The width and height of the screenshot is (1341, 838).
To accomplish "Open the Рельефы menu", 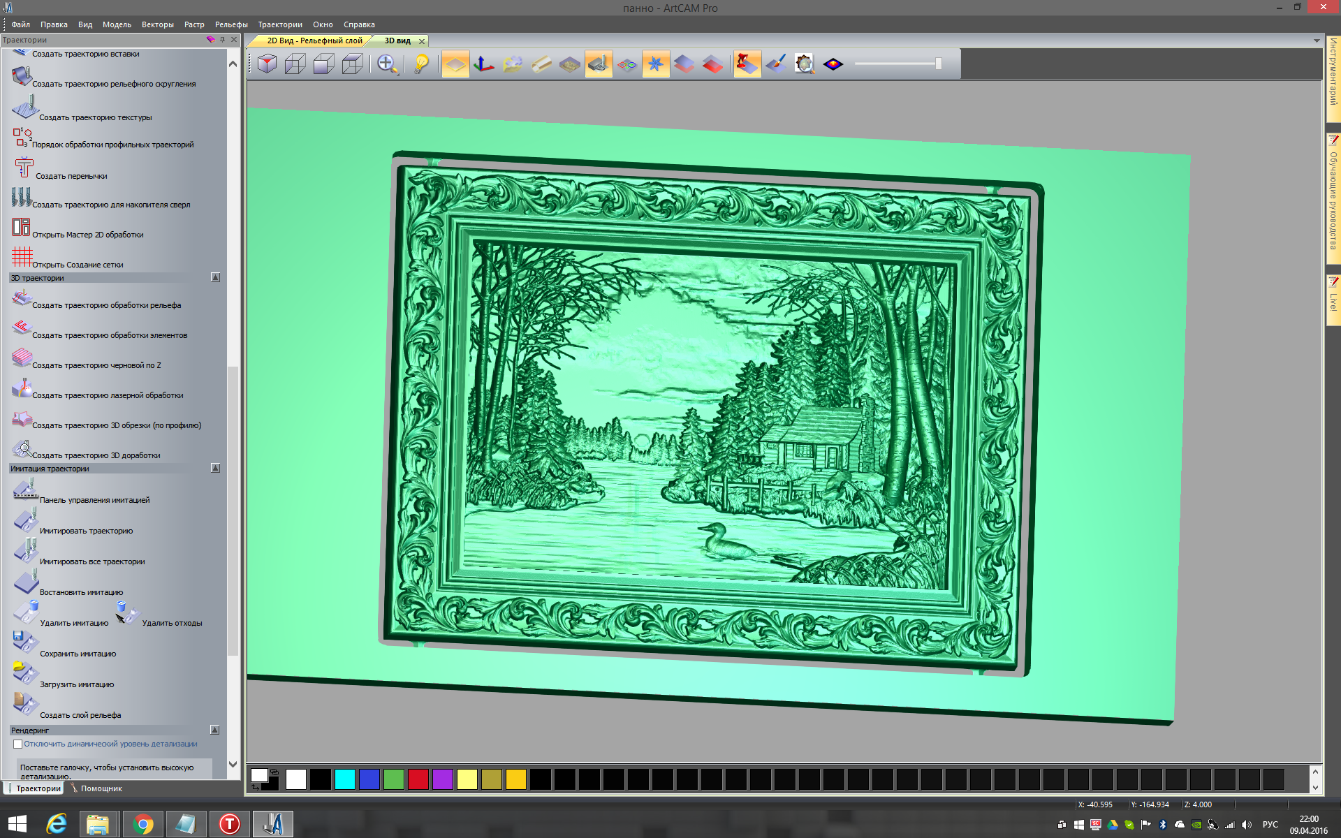I will coord(231,24).
